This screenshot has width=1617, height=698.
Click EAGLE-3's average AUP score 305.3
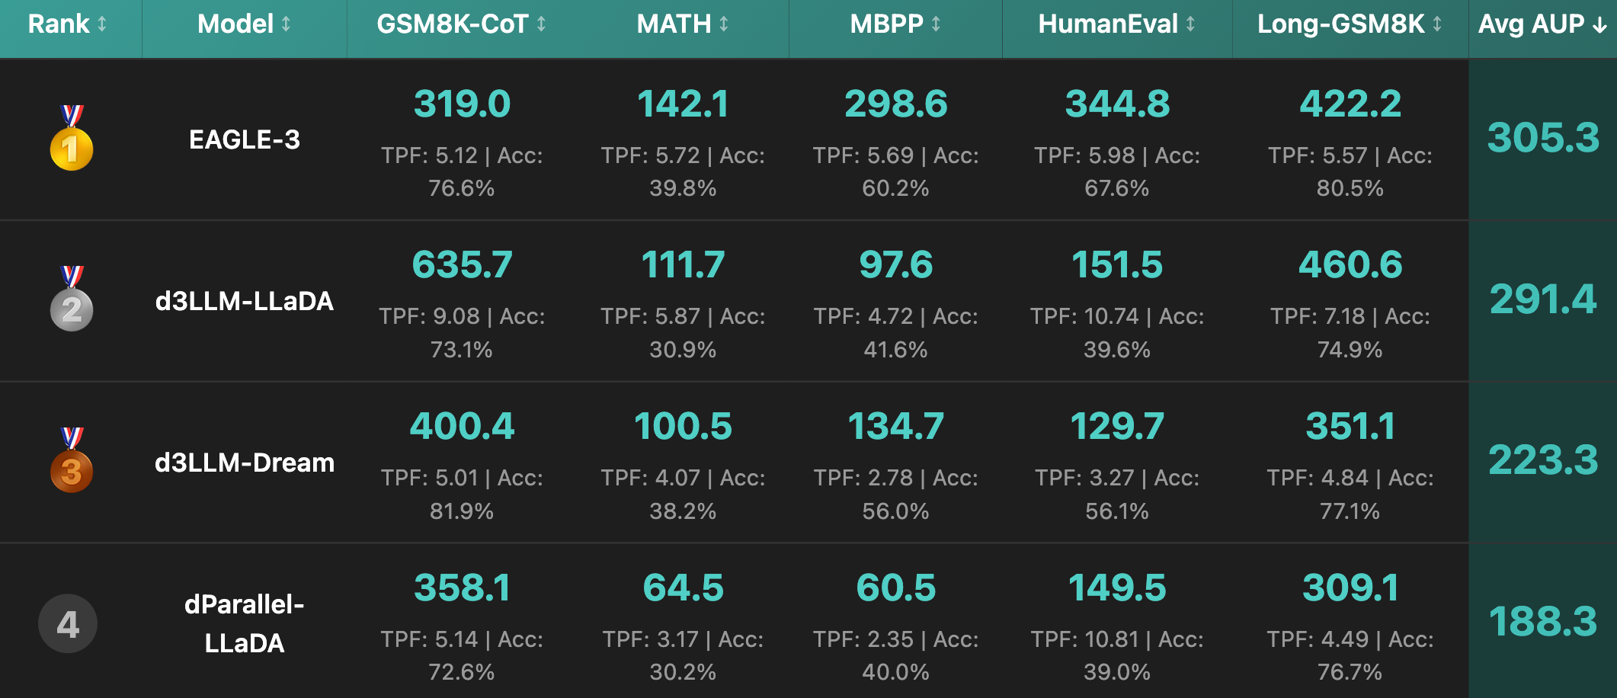tap(1543, 138)
